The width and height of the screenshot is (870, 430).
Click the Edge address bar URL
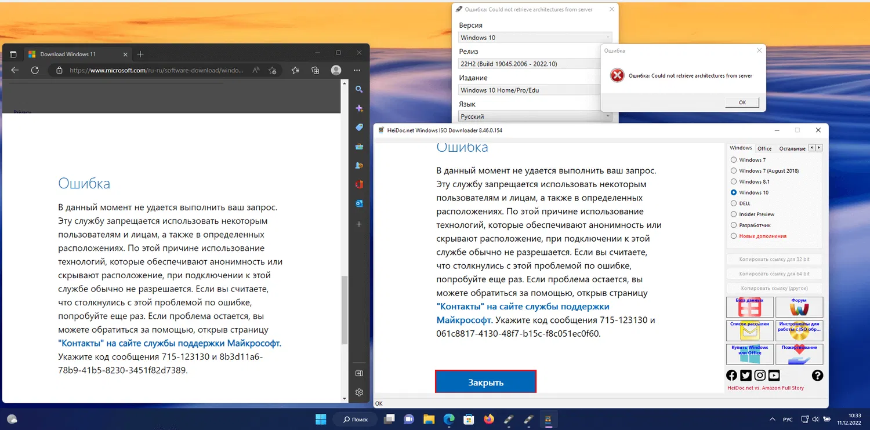[157, 70]
